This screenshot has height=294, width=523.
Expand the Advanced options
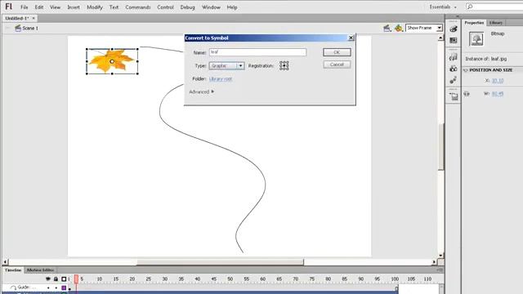[x=202, y=91]
